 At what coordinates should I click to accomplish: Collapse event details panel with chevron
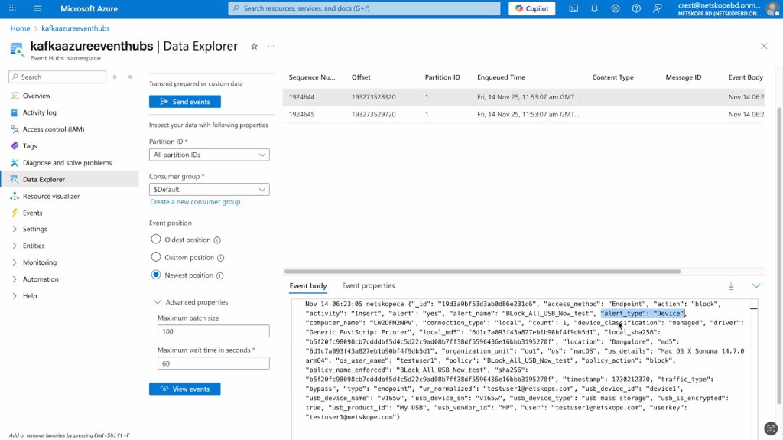tap(756, 286)
